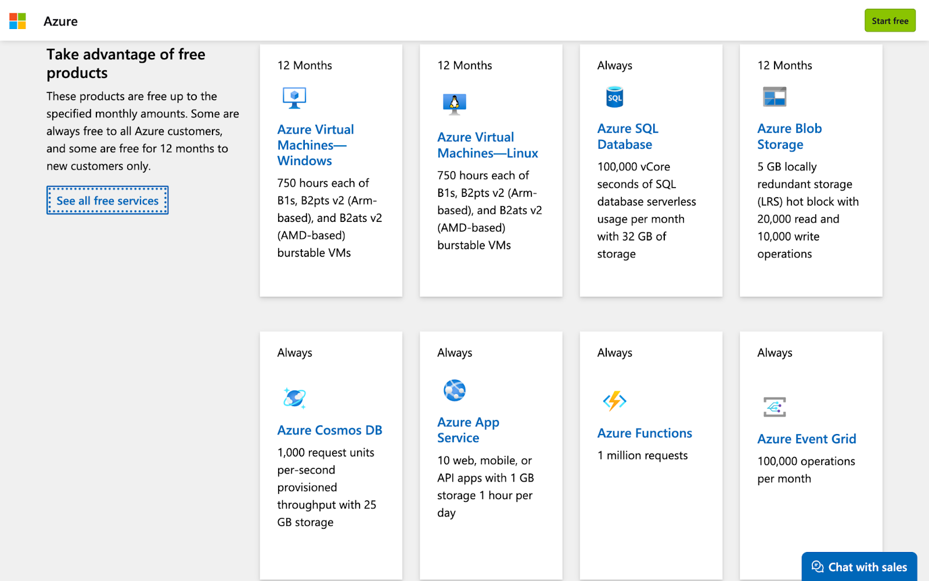
Task: Select the Azure Cosmos DB title link
Action: 329,431
